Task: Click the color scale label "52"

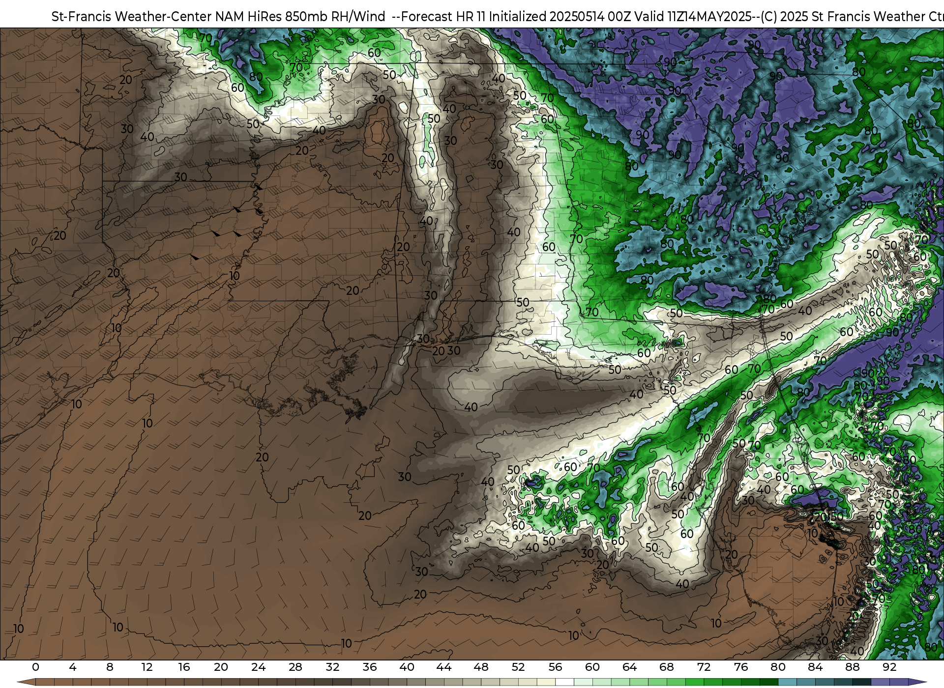Action: point(518,667)
